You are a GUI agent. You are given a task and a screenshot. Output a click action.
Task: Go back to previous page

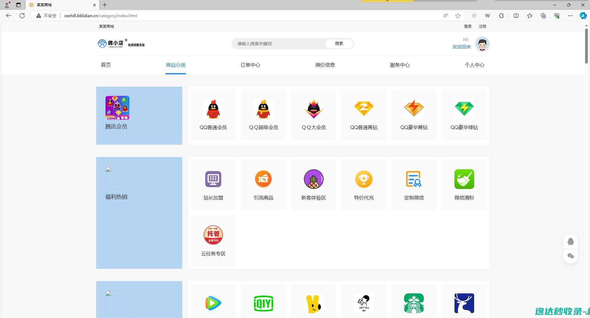9,16
